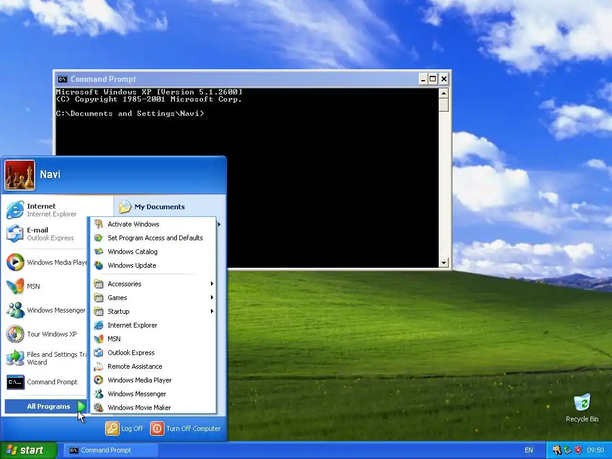Click the red security shield tray icon

point(578,450)
